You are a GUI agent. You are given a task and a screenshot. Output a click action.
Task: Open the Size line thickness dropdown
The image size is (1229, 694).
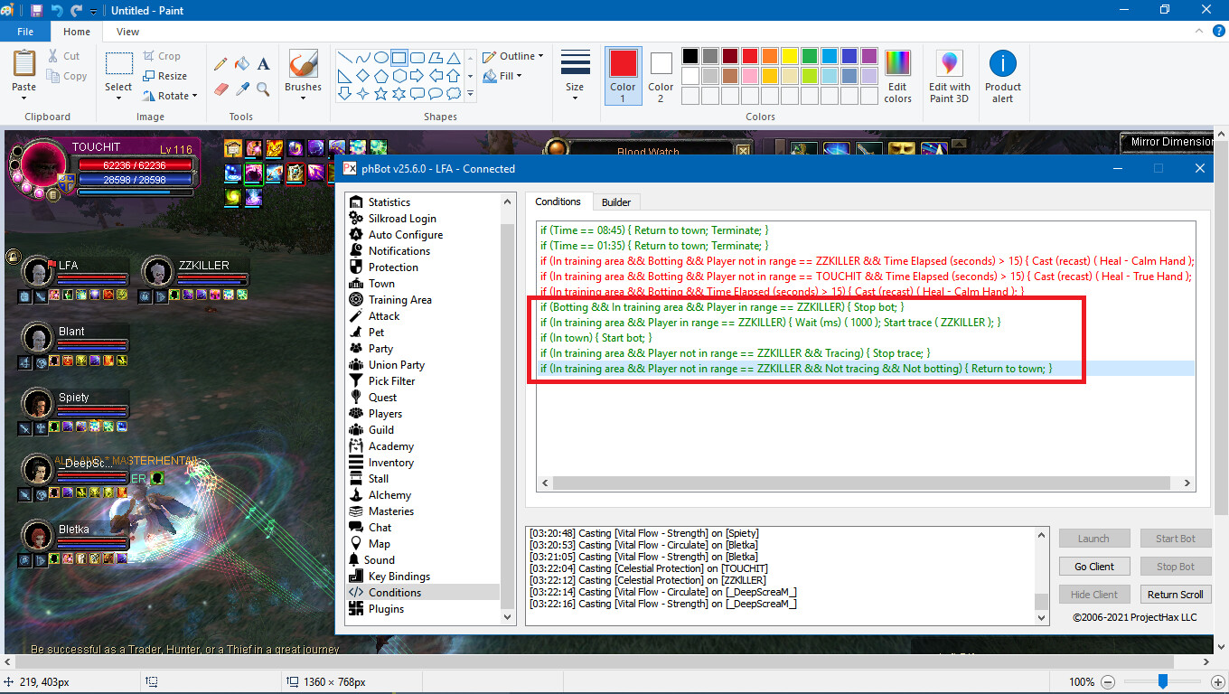tap(575, 76)
